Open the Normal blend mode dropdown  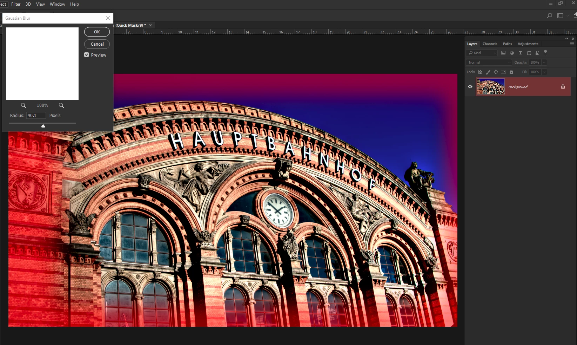point(489,63)
